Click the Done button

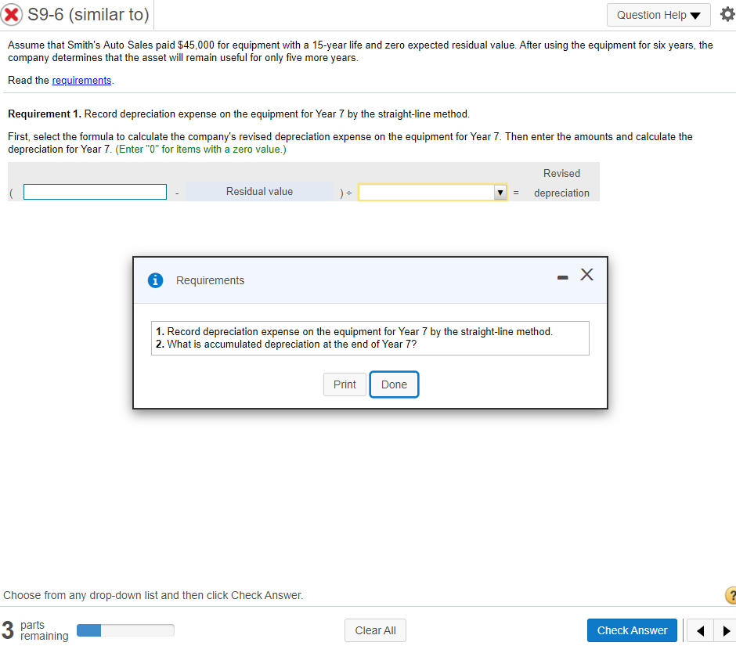pos(394,384)
